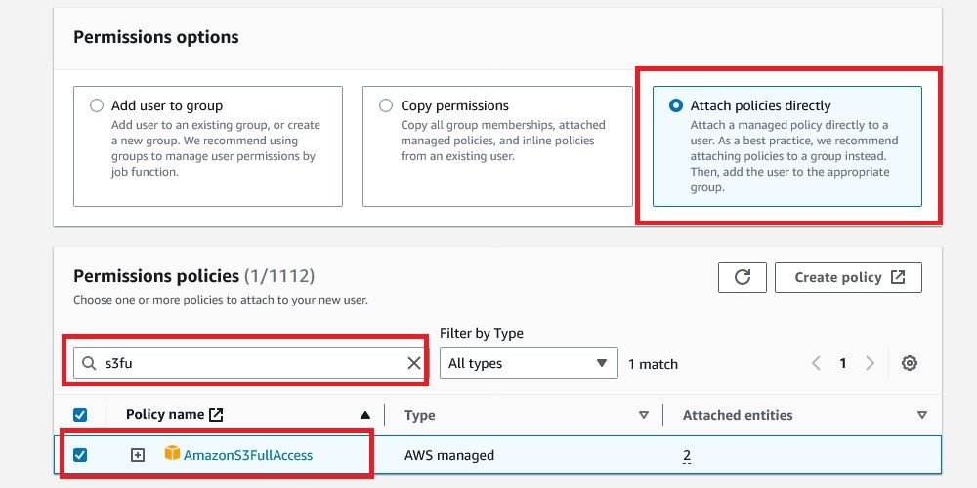The image size is (977, 488).
Task: Toggle the select-all policies header checkbox
Action: point(80,415)
